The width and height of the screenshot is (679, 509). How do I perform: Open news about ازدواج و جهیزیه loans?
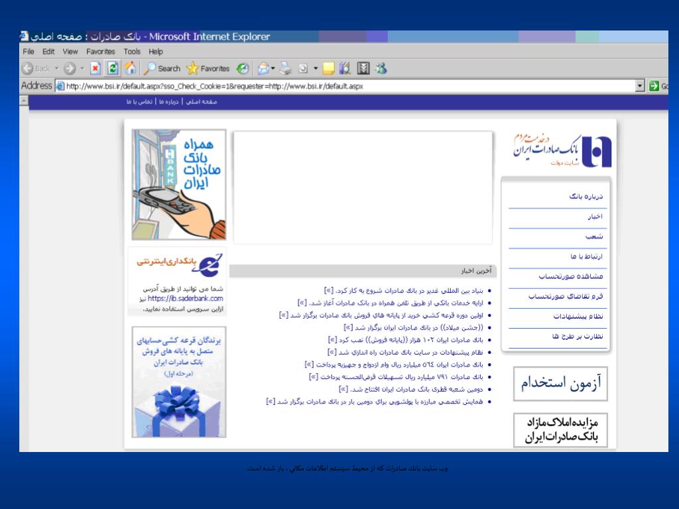tap(394, 365)
